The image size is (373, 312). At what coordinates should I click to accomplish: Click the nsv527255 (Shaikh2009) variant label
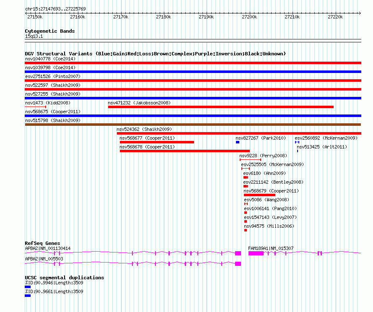(x=53, y=94)
